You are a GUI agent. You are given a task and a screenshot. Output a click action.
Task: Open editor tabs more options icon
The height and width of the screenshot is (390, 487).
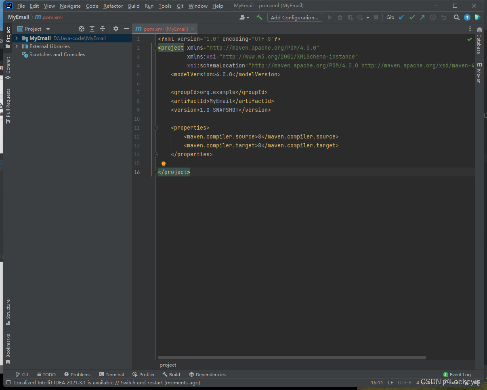(x=470, y=29)
